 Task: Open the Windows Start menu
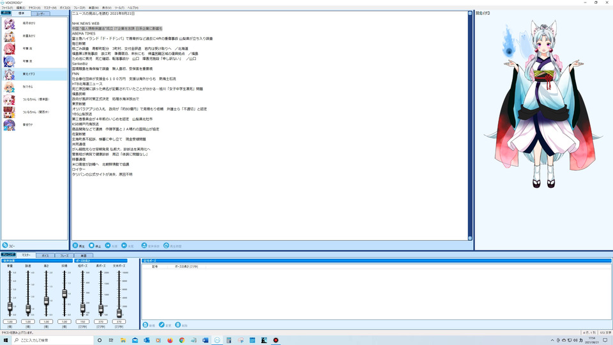point(6,341)
